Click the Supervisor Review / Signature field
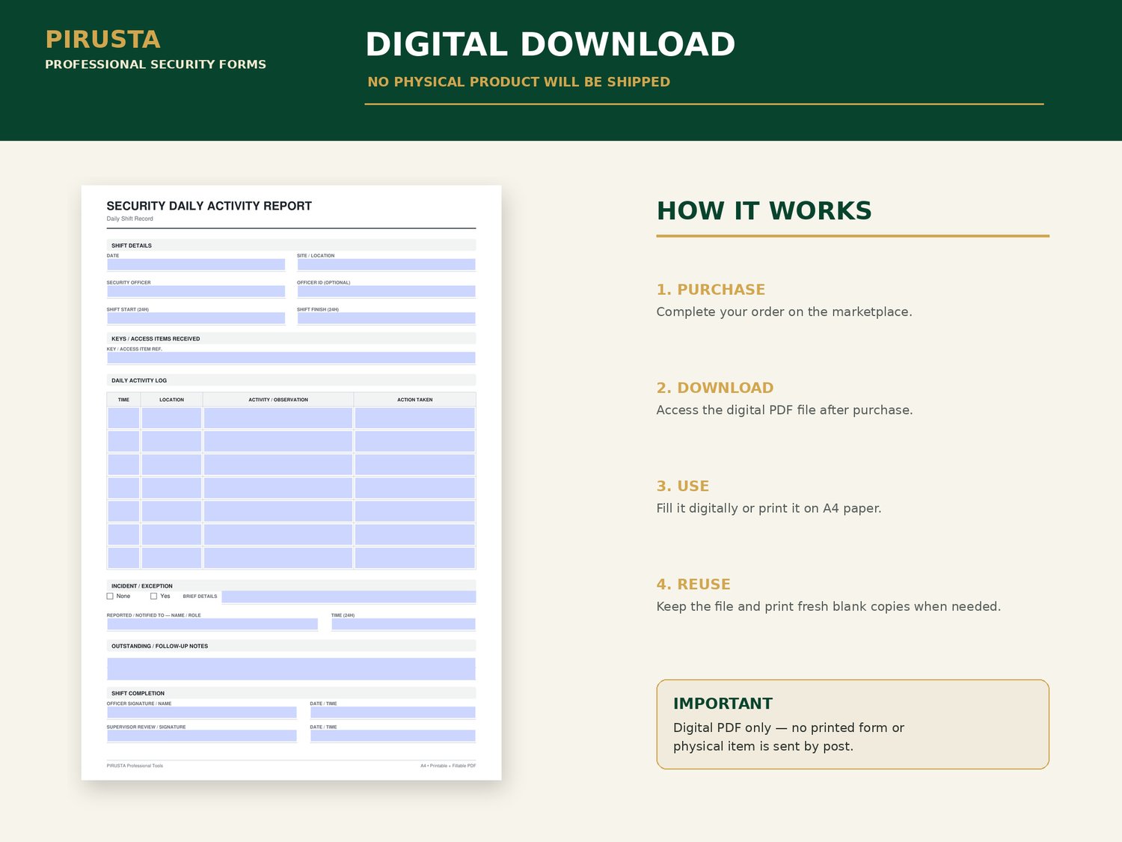 click(202, 736)
